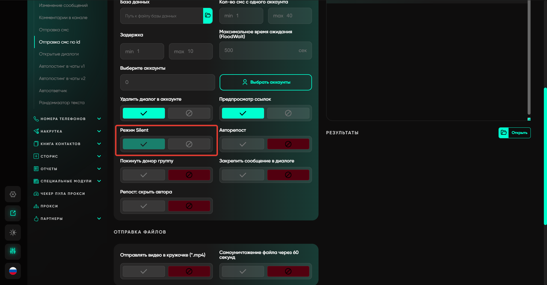Disable Режим Silent option
The width and height of the screenshot is (547, 285).
(189, 144)
